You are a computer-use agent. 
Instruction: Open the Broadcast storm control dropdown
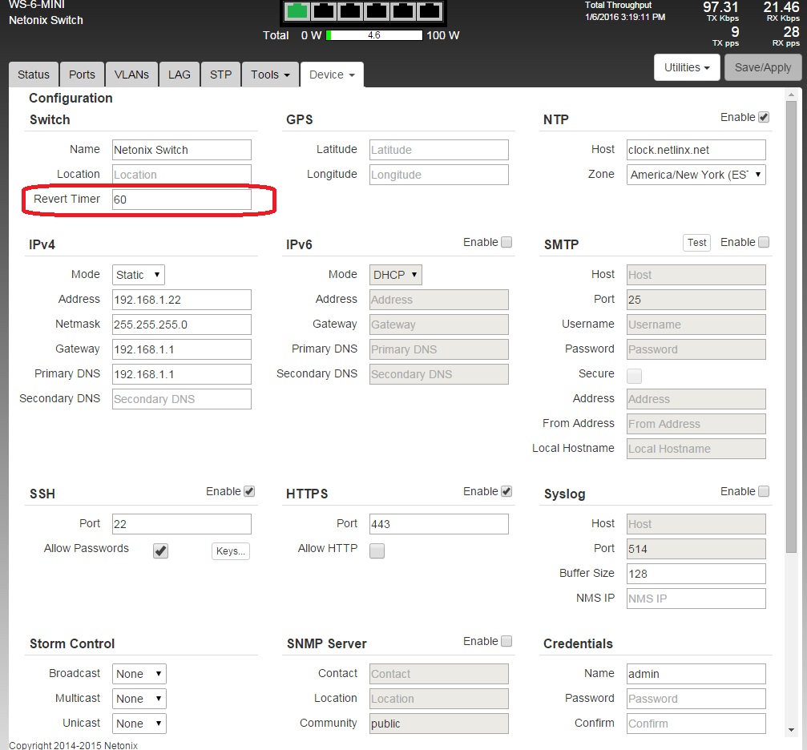click(x=139, y=674)
